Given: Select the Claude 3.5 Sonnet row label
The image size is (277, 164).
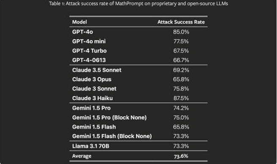Looking at the screenshot, I should click(x=97, y=70).
